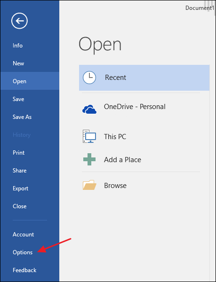This screenshot has width=216, height=282.
Task: Choose Save As from the sidebar
Action: click(22, 117)
